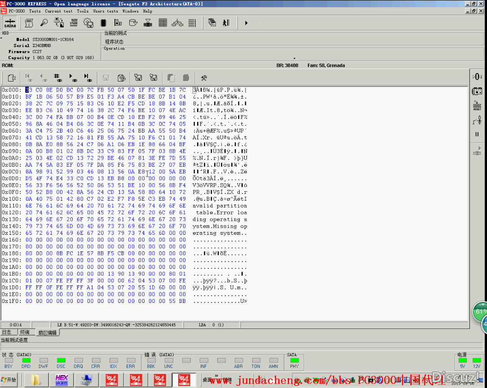This screenshot has height=388, width=487.
Task: Click the Windows 开始 Start button
Action: 9,380
